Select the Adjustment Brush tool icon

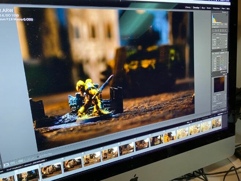(226, 31)
